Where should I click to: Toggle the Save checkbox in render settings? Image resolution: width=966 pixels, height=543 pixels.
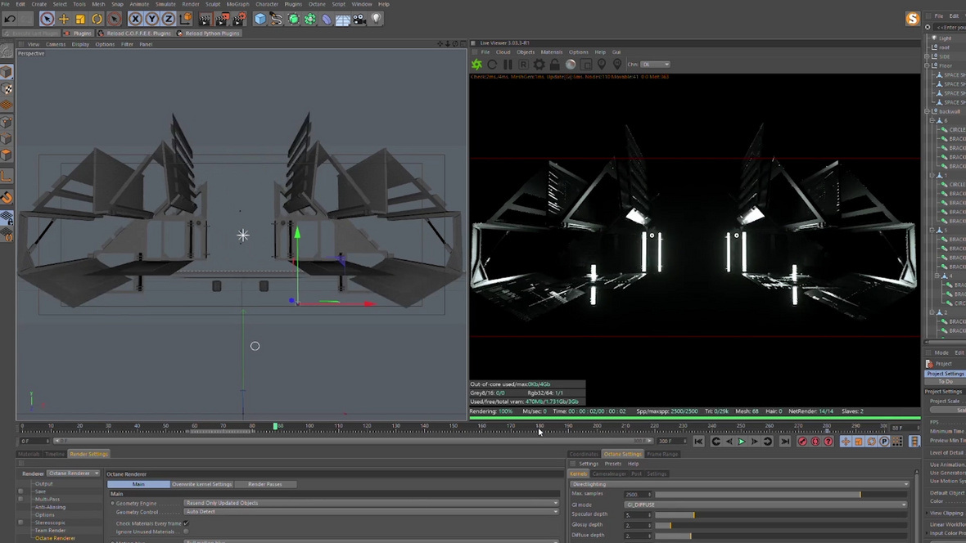pos(20,491)
